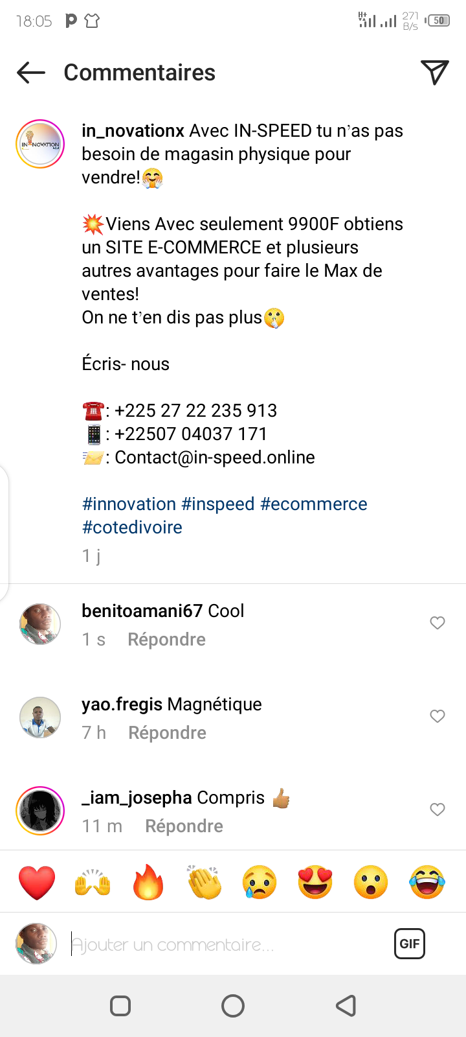Viewport: 466px width, 1037px height.
Task: Reply to yao.fregis's comment
Action: pos(167,733)
